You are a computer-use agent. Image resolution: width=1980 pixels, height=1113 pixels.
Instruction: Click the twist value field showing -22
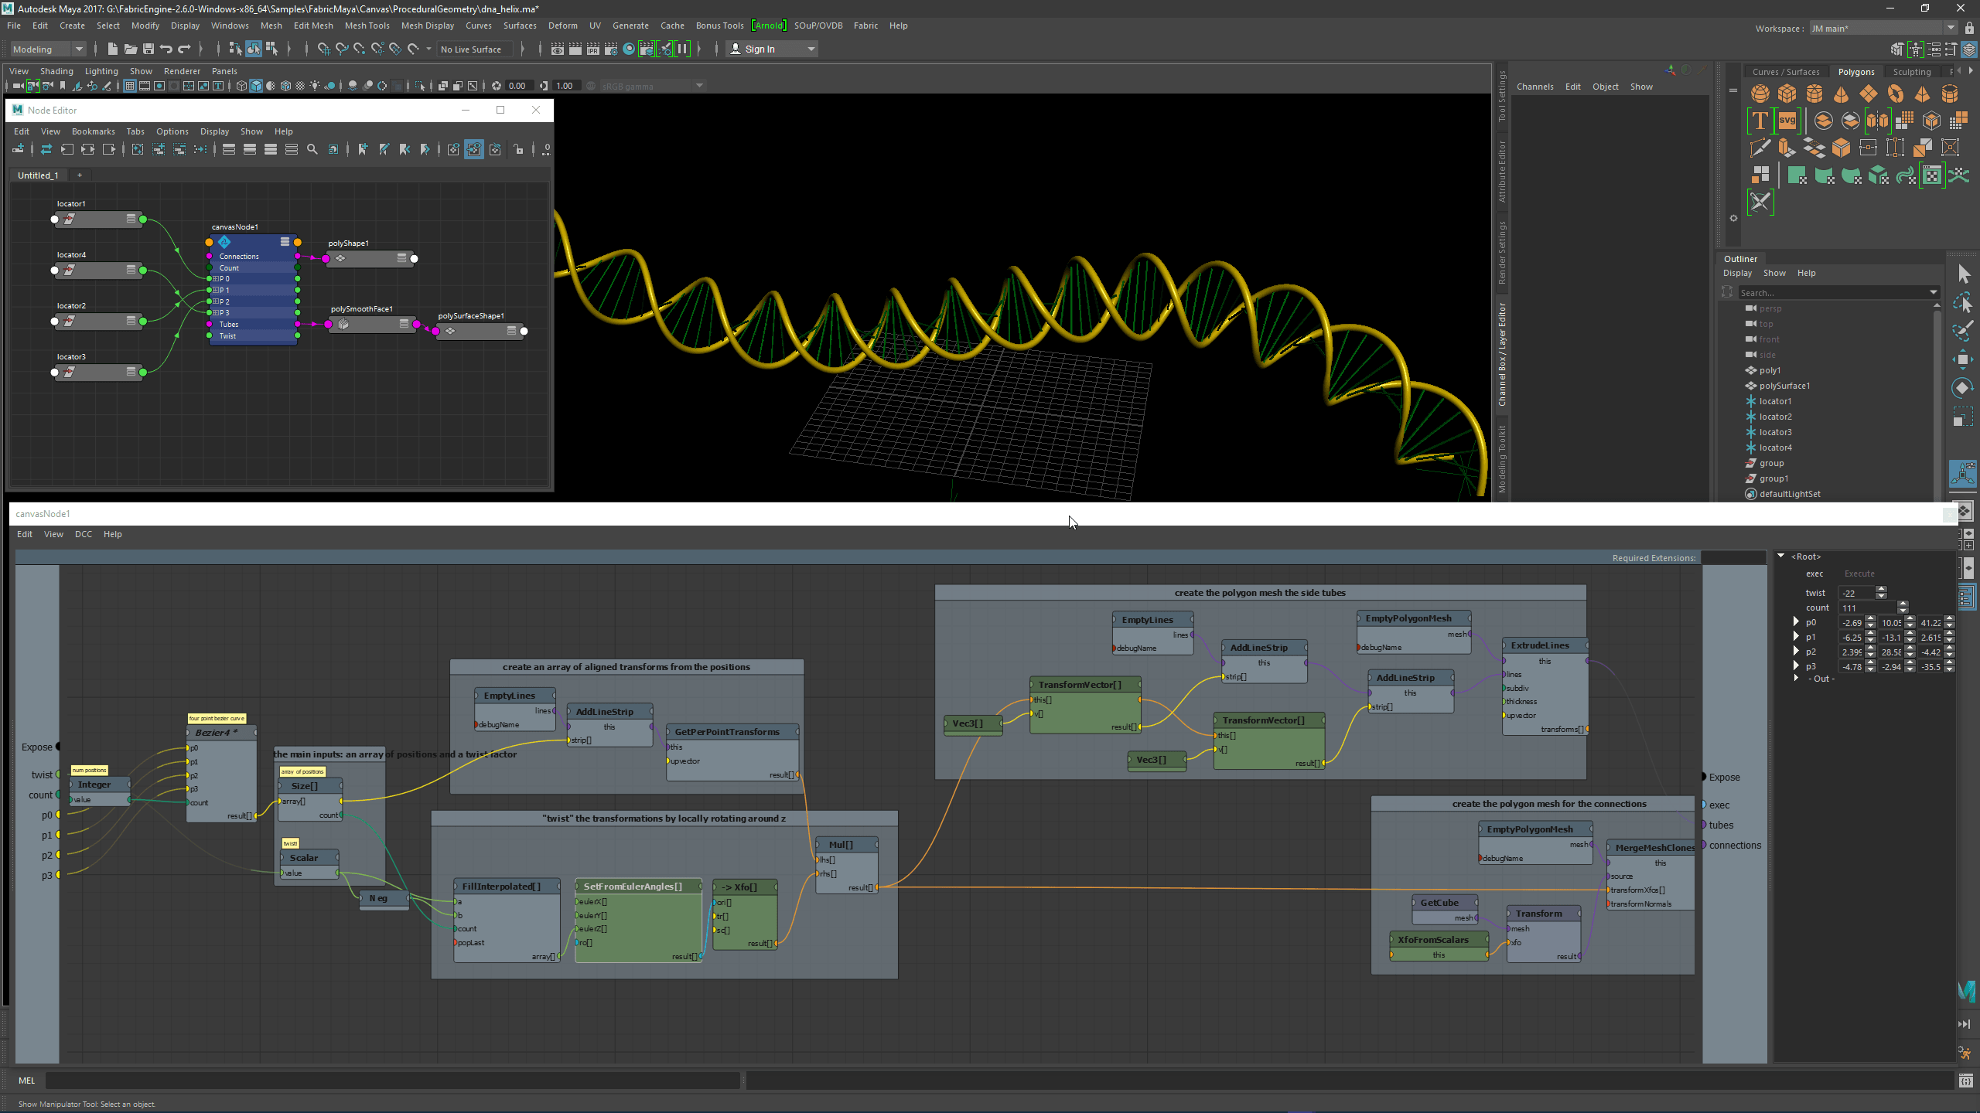[1855, 593]
